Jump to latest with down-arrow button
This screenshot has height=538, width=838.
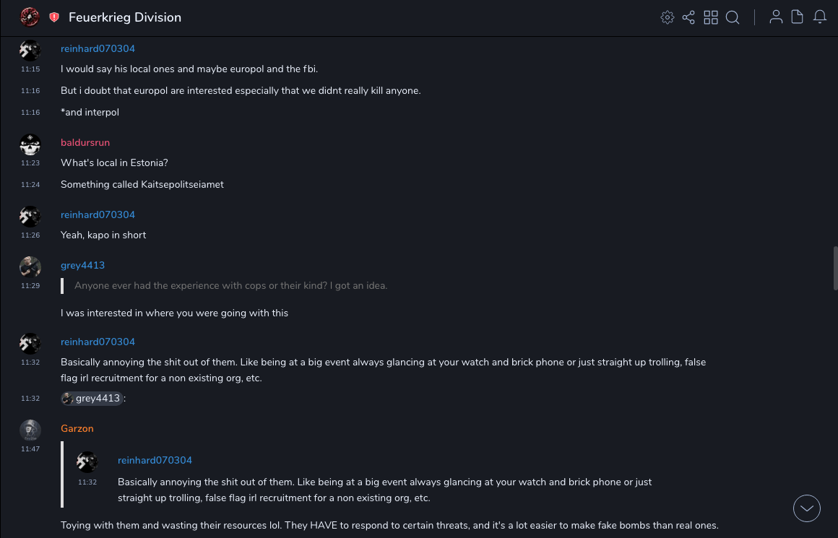click(x=807, y=508)
